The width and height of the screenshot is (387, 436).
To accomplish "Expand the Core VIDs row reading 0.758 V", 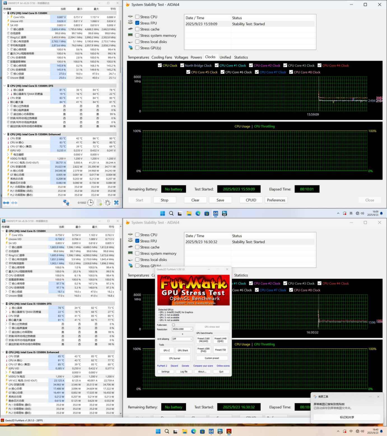I will [6, 235].
